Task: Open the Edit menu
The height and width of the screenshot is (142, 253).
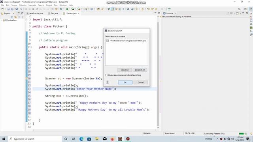Action: (8, 5)
